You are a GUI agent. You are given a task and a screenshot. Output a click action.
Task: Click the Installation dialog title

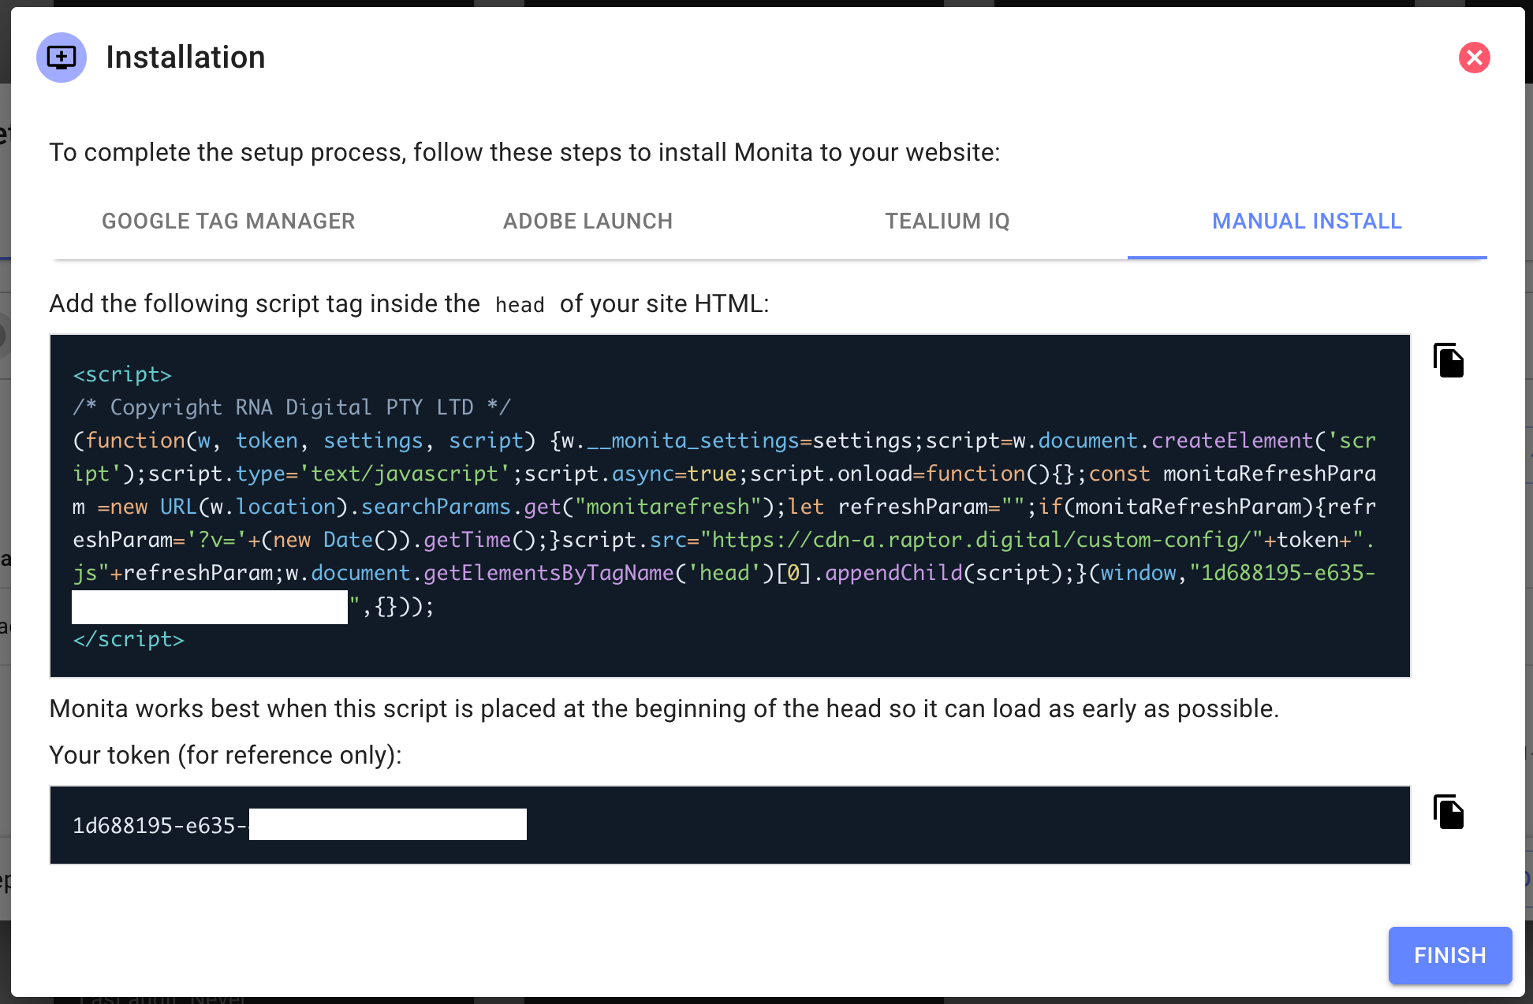click(x=186, y=57)
